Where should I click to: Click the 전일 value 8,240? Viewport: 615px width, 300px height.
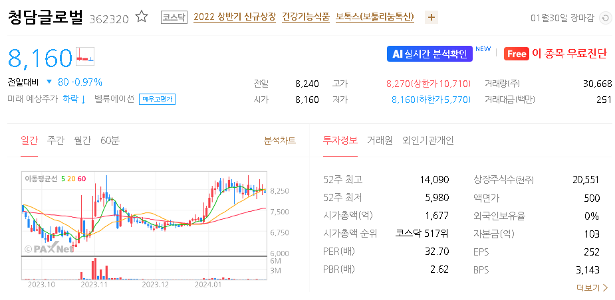[x=307, y=84]
